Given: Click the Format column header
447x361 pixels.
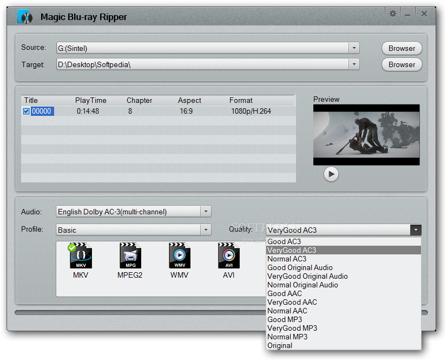Looking at the screenshot, I should (241, 100).
